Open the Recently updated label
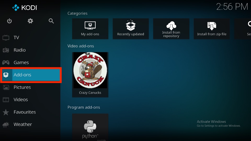This screenshot has width=251, height=141. [x=131, y=34]
